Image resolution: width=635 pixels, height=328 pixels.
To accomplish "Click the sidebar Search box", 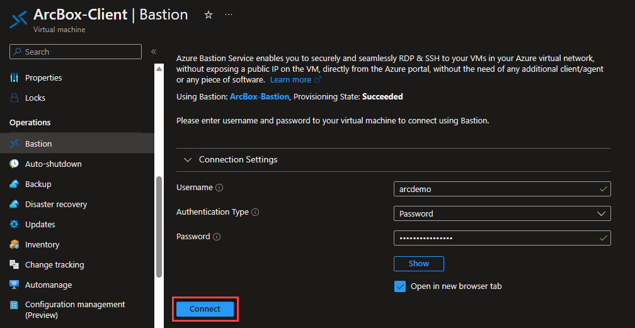I will point(76,52).
